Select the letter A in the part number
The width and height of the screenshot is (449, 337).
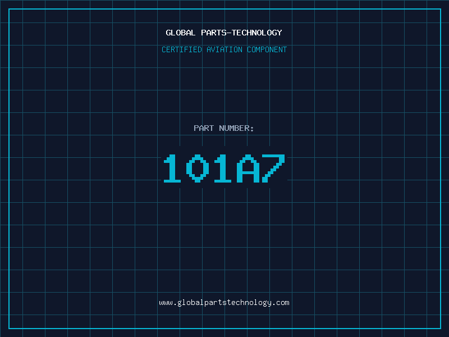[x=248, y=168]
